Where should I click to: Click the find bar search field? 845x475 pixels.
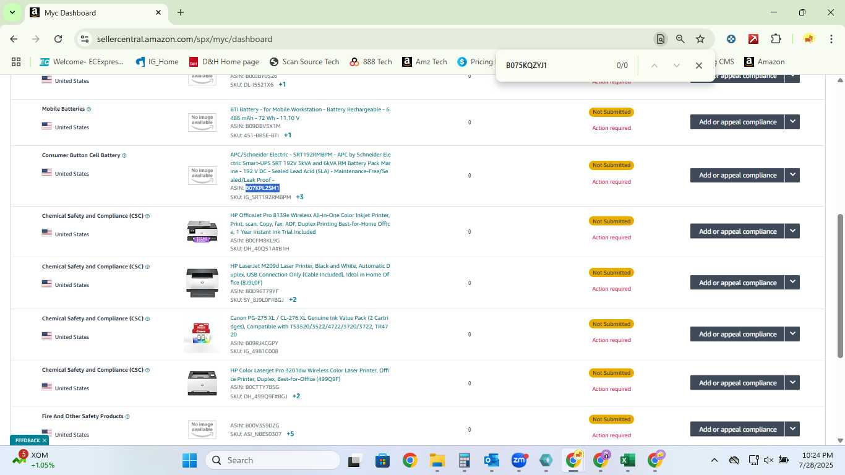click(x=557, y=66)
